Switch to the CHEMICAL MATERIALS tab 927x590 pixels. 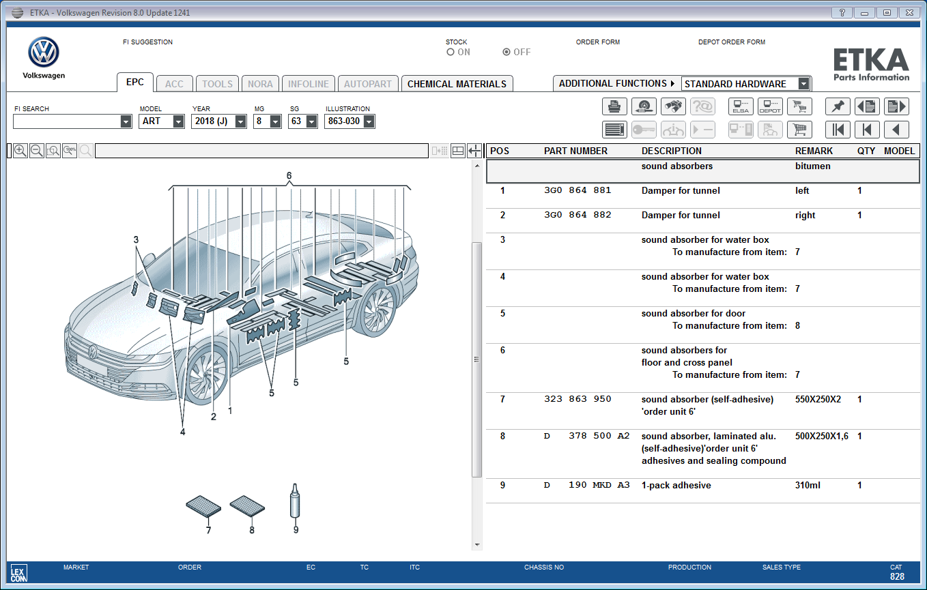(x=457, y=84)
